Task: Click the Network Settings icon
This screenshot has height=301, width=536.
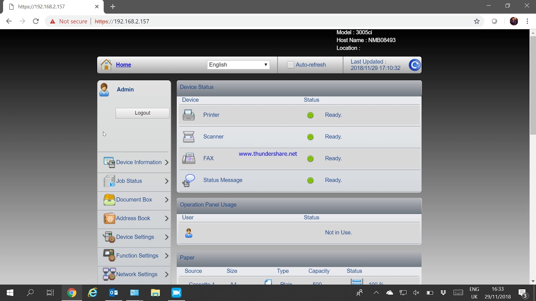Action: 109,274
